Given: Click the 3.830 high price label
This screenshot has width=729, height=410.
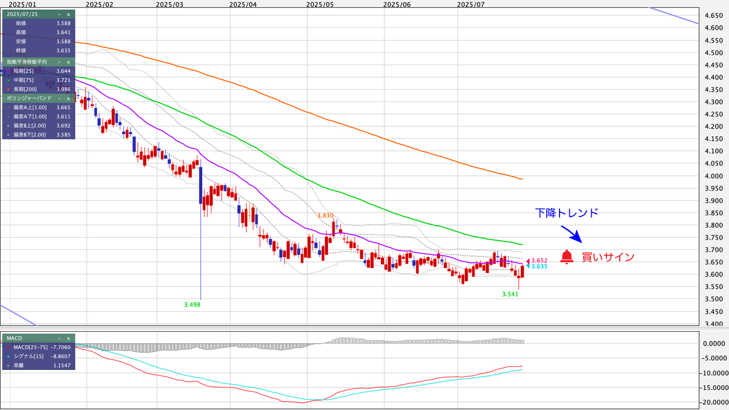Looking at the screenshot, I should point(326,215).
